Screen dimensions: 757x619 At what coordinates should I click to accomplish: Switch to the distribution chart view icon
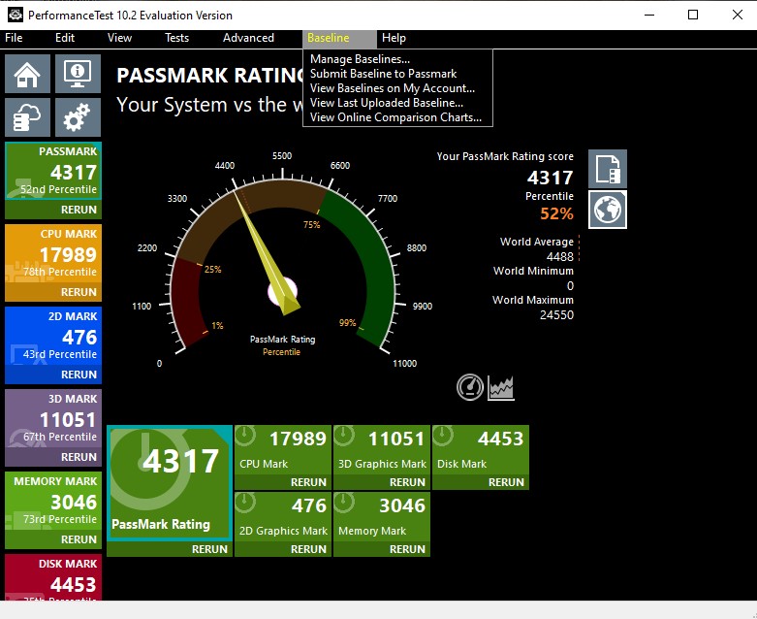501,387
